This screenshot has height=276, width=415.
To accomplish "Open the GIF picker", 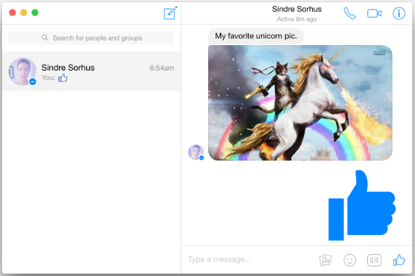I will (374, 260).
